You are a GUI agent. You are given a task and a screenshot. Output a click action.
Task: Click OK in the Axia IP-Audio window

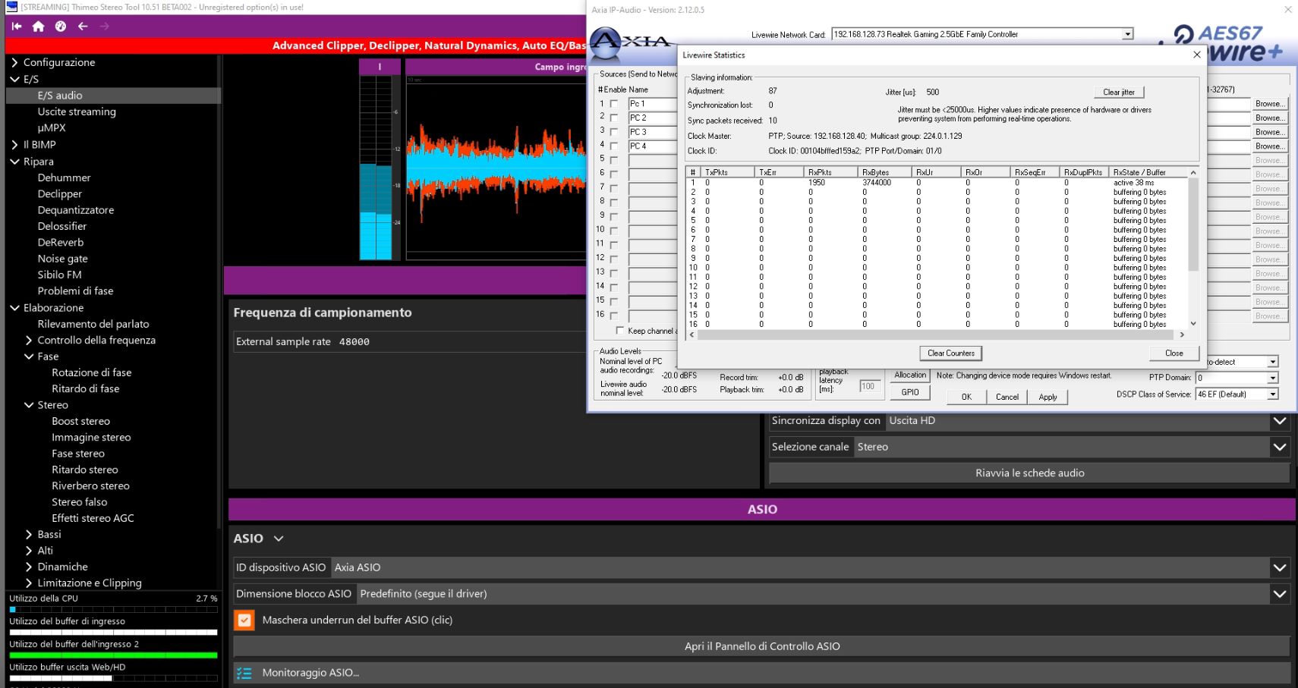click(966, 397)
